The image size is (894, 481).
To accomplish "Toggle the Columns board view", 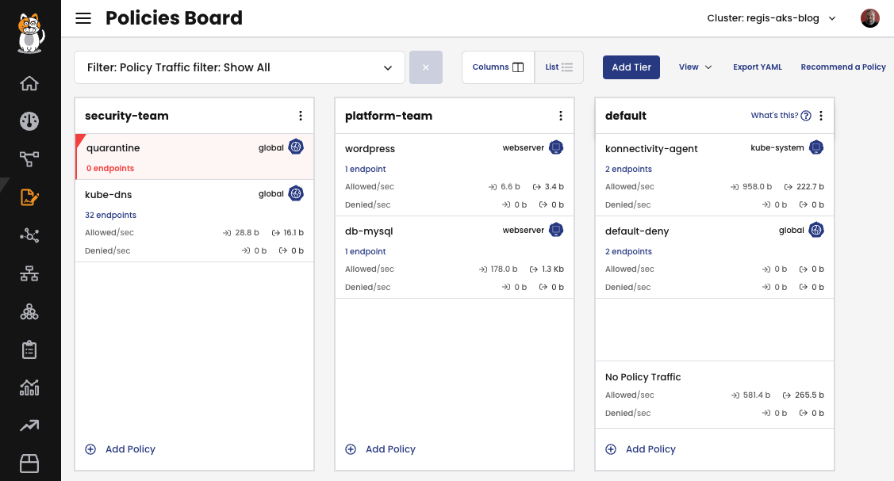I will [498, 67].
